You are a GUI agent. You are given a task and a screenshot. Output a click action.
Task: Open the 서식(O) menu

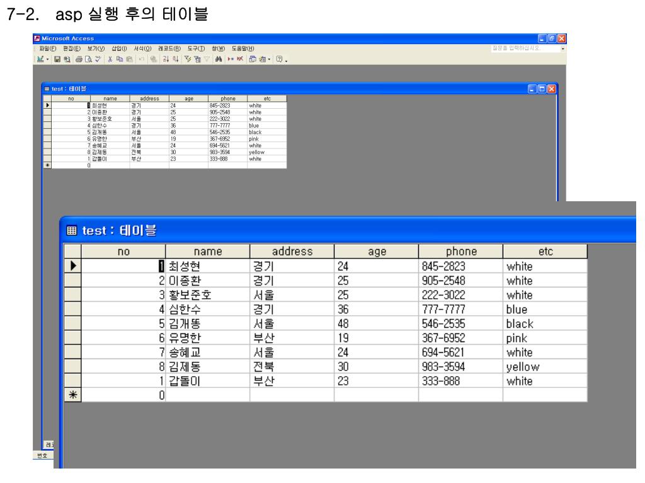(142, 48)
